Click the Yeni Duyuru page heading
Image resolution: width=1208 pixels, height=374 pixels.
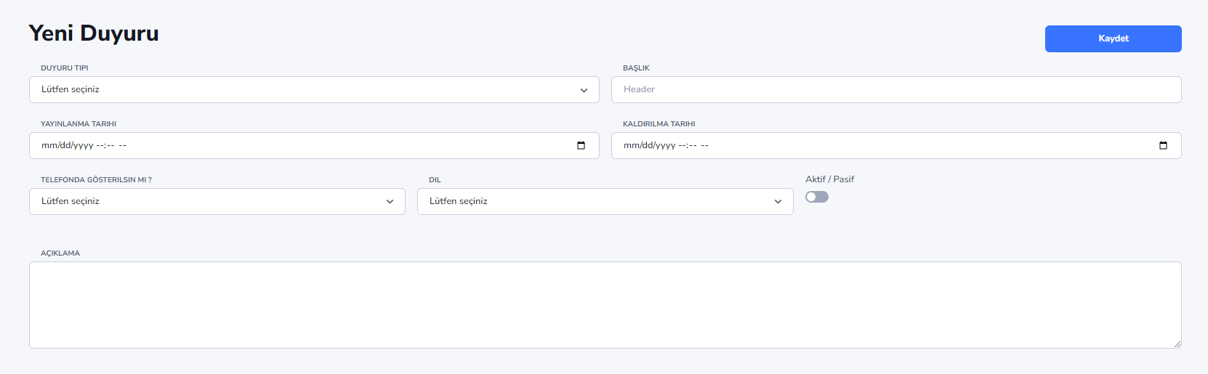click(94, 33)
